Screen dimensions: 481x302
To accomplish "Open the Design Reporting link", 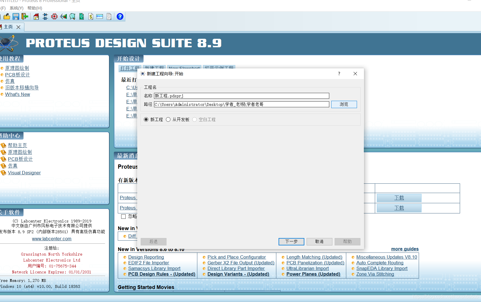I will [146, 257].
